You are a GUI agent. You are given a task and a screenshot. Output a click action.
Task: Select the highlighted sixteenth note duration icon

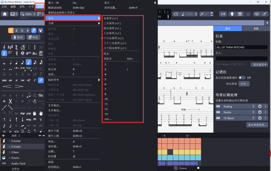tap(29, 62)
